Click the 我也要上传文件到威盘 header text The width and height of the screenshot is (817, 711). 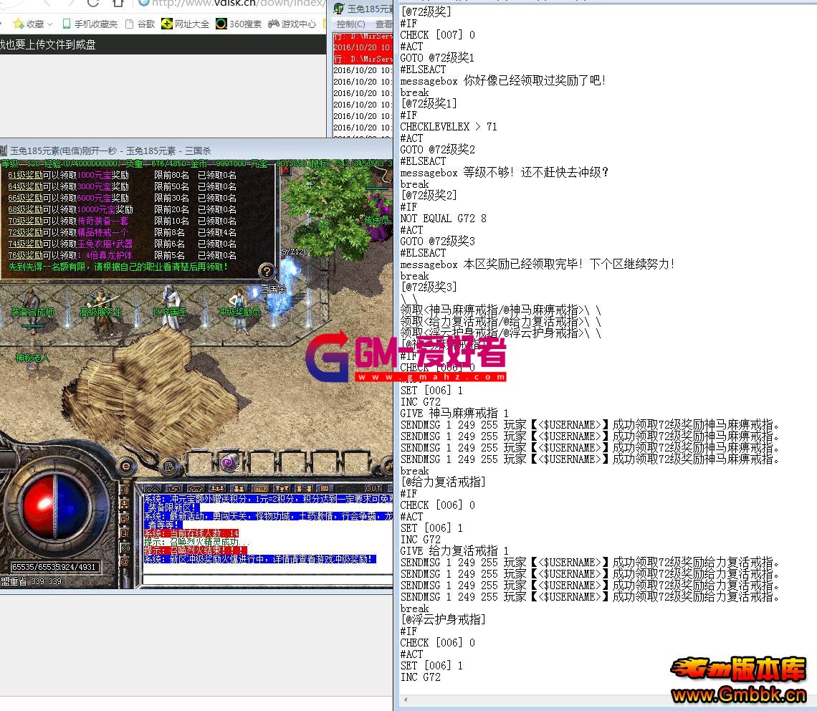47,45
